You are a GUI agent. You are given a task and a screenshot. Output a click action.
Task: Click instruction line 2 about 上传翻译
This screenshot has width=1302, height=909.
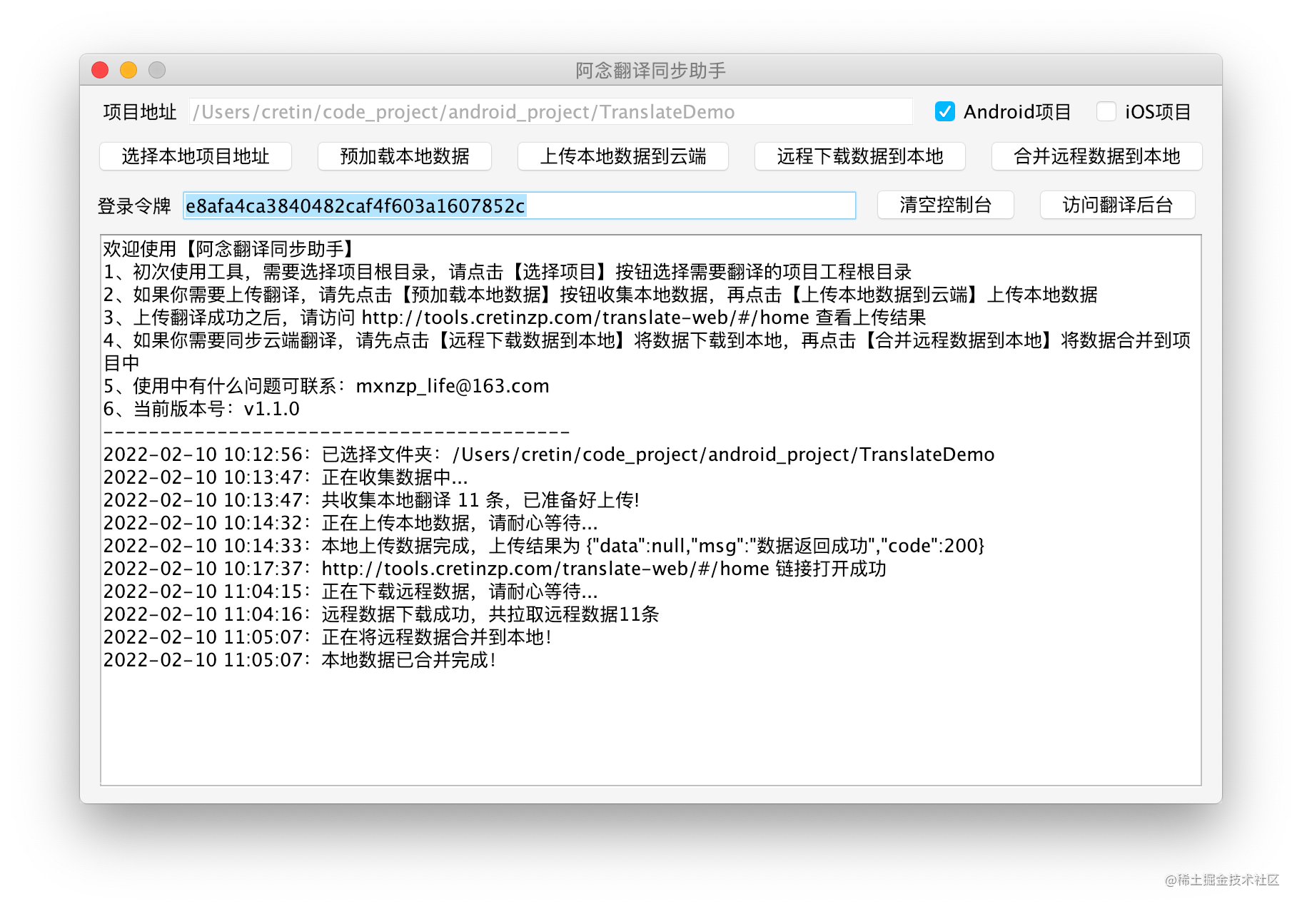[x=600, y=295]
